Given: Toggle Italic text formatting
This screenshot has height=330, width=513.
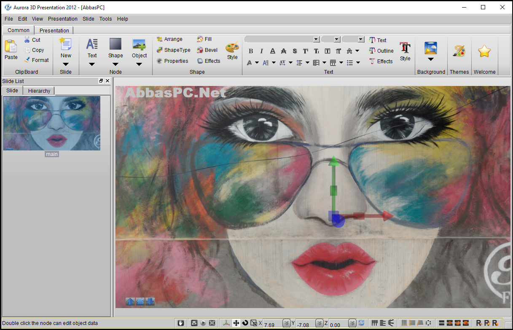Looking at the screenshot, I should (261, 51).
